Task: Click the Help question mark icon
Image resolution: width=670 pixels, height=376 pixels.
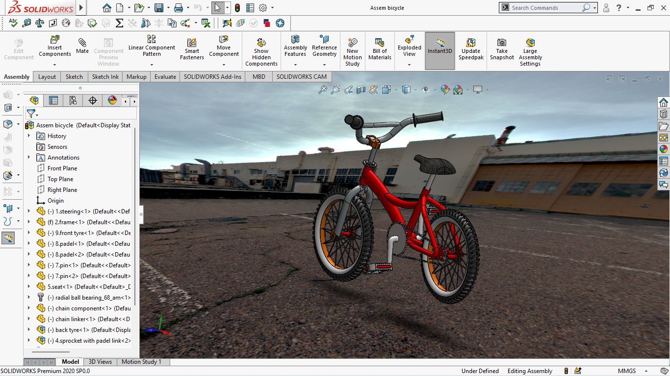Action: (x=619, y=8)
